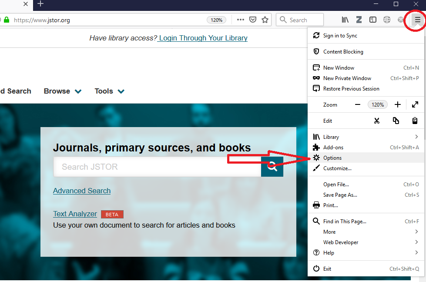Open the Tools dropdown on JSTOR
The width and height of the screenshot is (426, 282).
pos(110,91)
